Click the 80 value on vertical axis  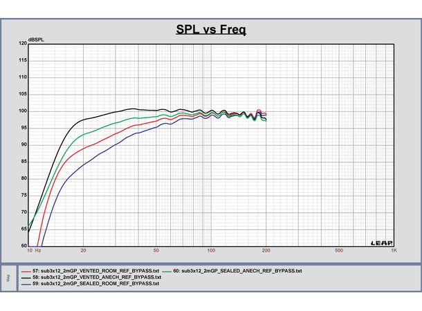click(24, 178)
